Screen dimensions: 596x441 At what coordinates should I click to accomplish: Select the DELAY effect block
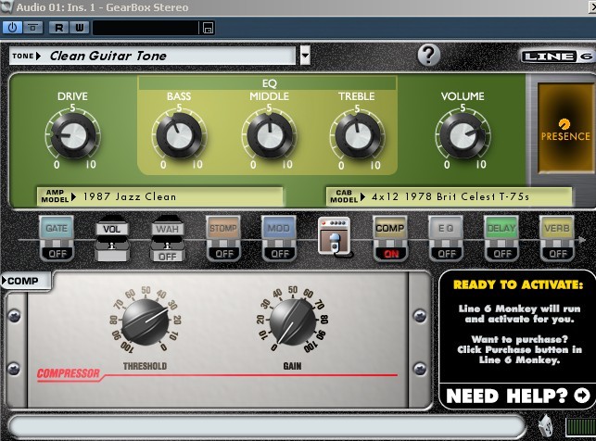tap(501, 228)
